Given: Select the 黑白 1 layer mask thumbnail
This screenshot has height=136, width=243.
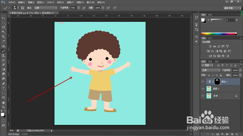Looking at the screenshot, I should (217, 82).
